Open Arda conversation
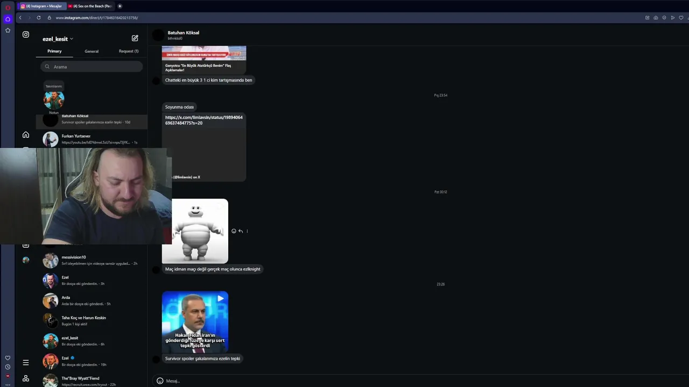The height and width of the screenshot is (387, 689). [92, 300]
